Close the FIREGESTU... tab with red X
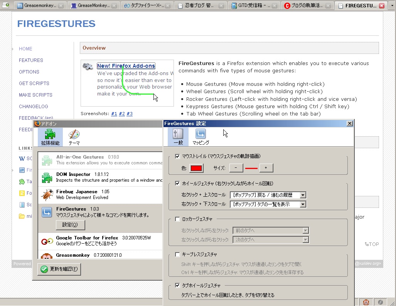396x306 pixels. point(382,5)
